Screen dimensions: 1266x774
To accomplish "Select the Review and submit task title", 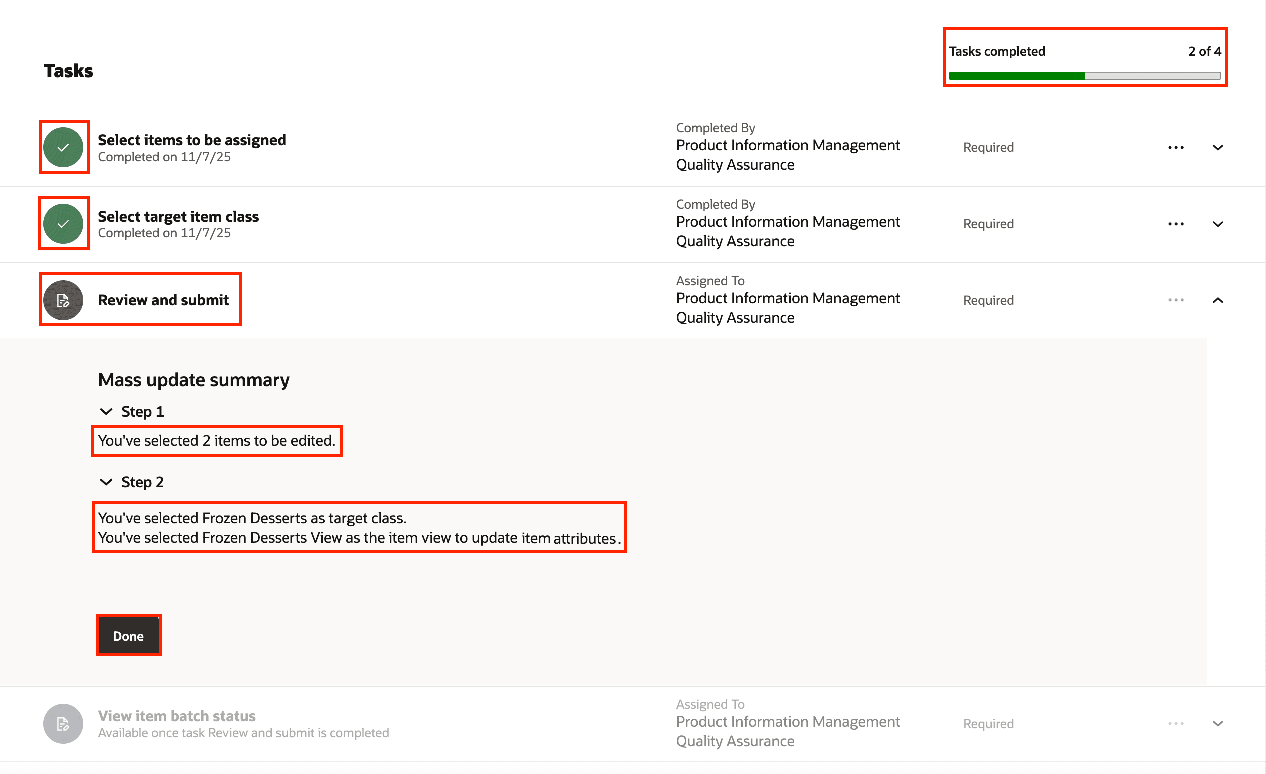I will (x=164, y=300).
